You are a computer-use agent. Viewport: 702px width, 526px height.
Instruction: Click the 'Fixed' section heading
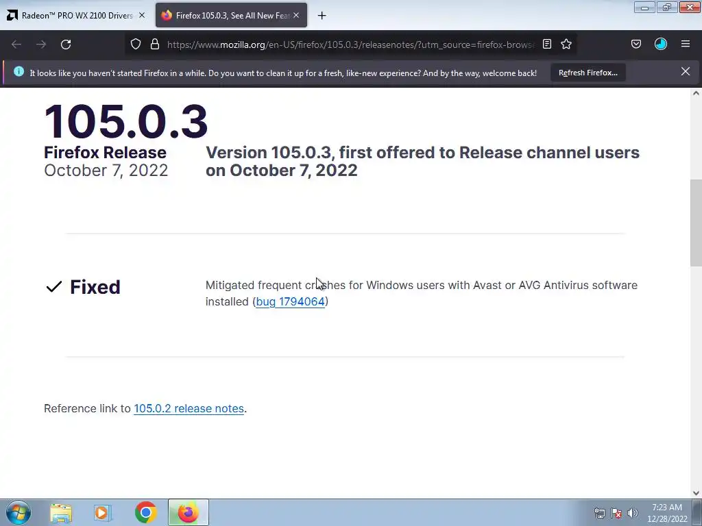pyautogui.click(x=95, y=287)
